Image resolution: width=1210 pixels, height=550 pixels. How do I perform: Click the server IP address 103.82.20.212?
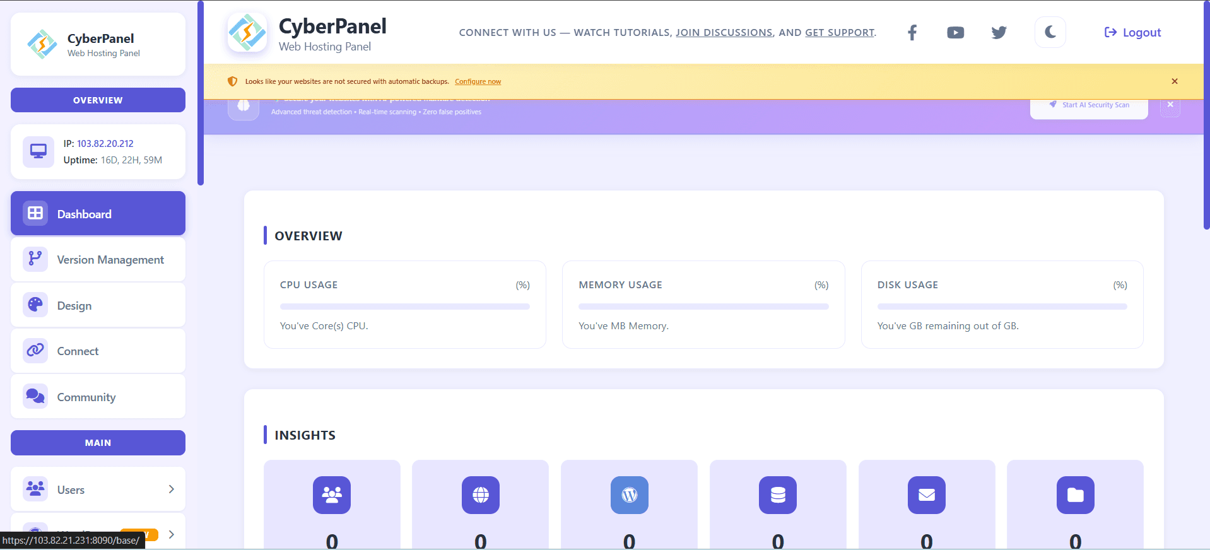(x=105, y=144)
